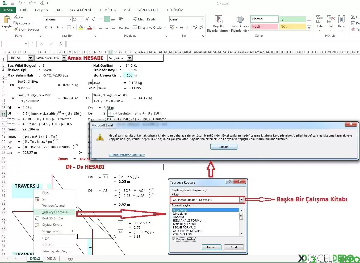Viewport: 360px width, 263px height.
Task: Open the 3.BÖLGE dropdown in sheet
Action: tap(30, 58)
